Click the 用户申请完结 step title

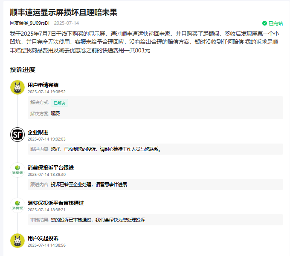(43, 85)
